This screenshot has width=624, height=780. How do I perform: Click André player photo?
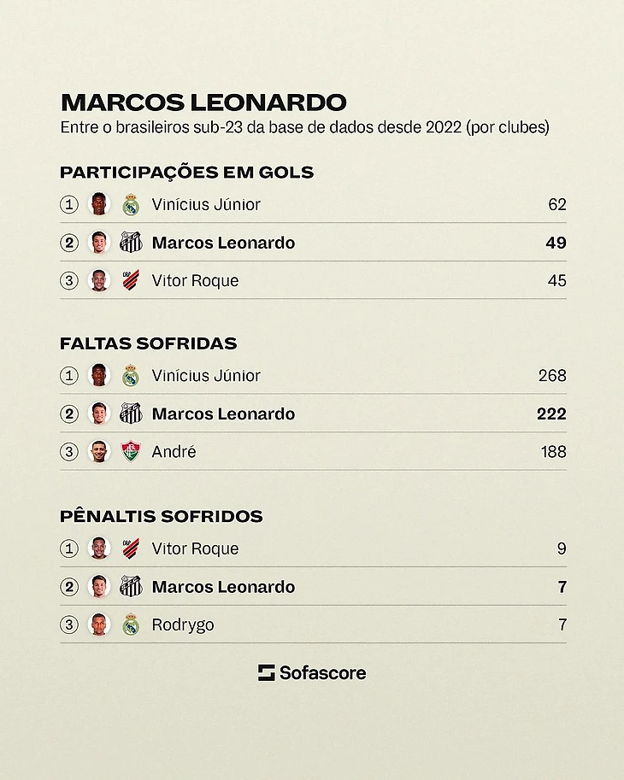[x=99, y=451]
